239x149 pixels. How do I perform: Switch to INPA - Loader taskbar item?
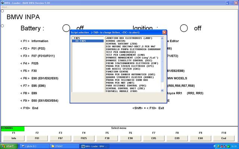click(94, 146)
